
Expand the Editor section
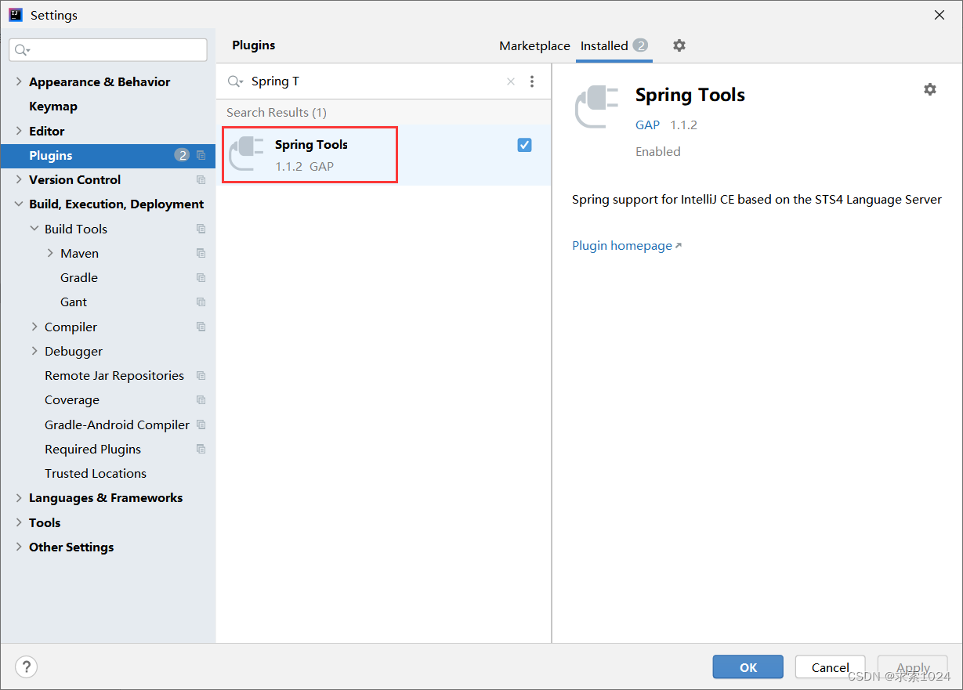(19, 131)
